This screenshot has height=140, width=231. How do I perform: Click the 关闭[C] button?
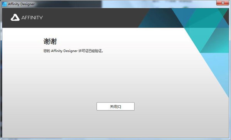click(115, 106)
